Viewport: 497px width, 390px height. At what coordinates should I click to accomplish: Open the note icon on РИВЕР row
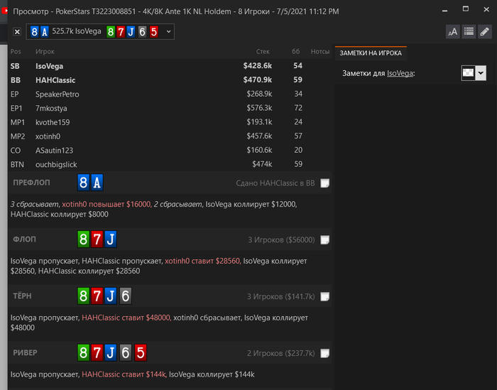324,353
